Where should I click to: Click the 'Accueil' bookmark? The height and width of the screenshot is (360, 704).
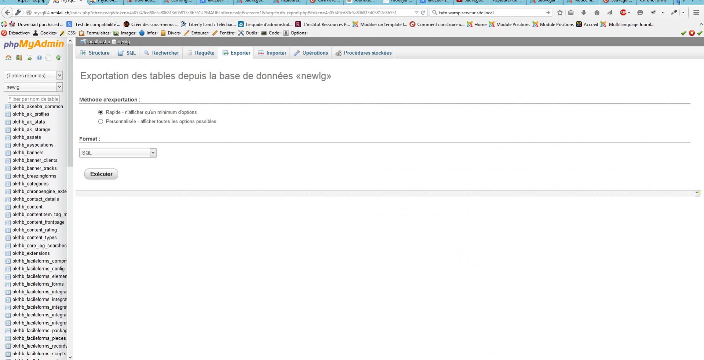click(587, 25)
